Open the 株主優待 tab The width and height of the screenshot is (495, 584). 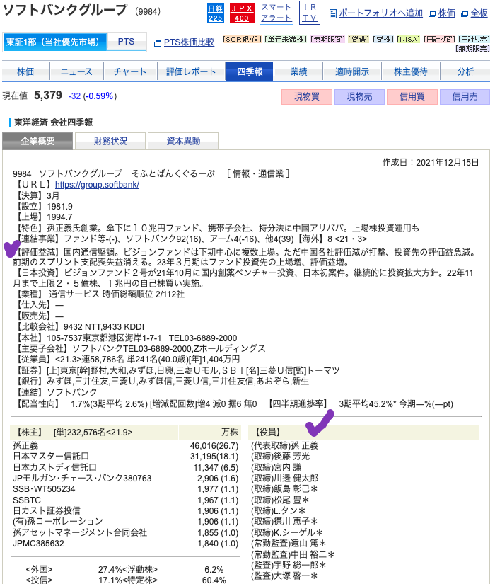point(411,71)
